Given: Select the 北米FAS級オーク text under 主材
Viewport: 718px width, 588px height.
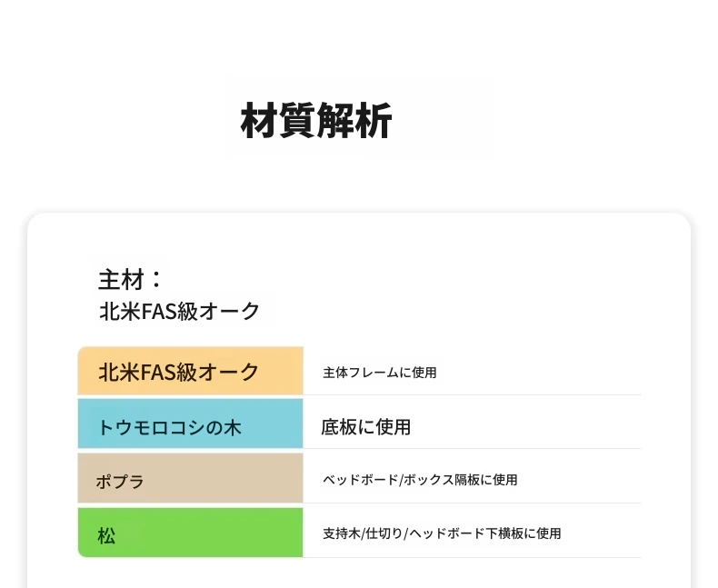Looking at the screenshot, I should (179, 311).
